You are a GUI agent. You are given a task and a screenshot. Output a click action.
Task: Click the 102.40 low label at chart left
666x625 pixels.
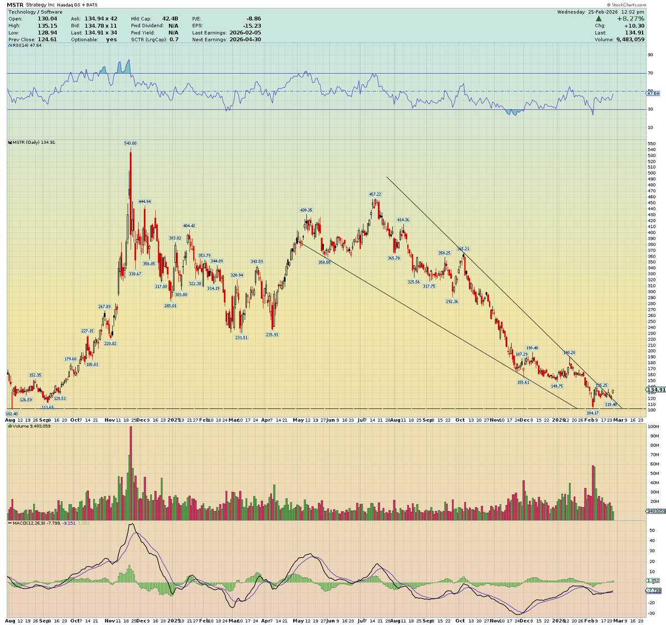(x=12, y=414)
